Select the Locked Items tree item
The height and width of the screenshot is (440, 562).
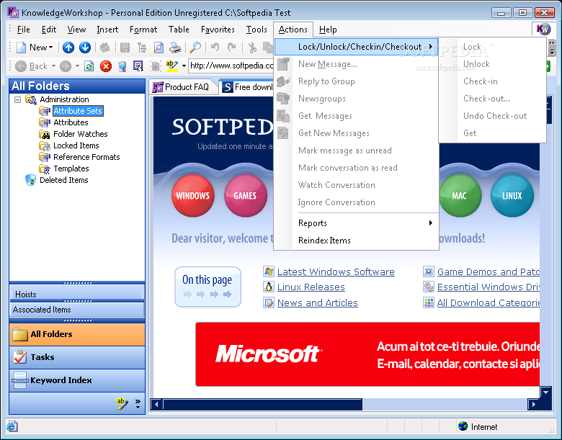pyautogui.click(x=76, y=145)
